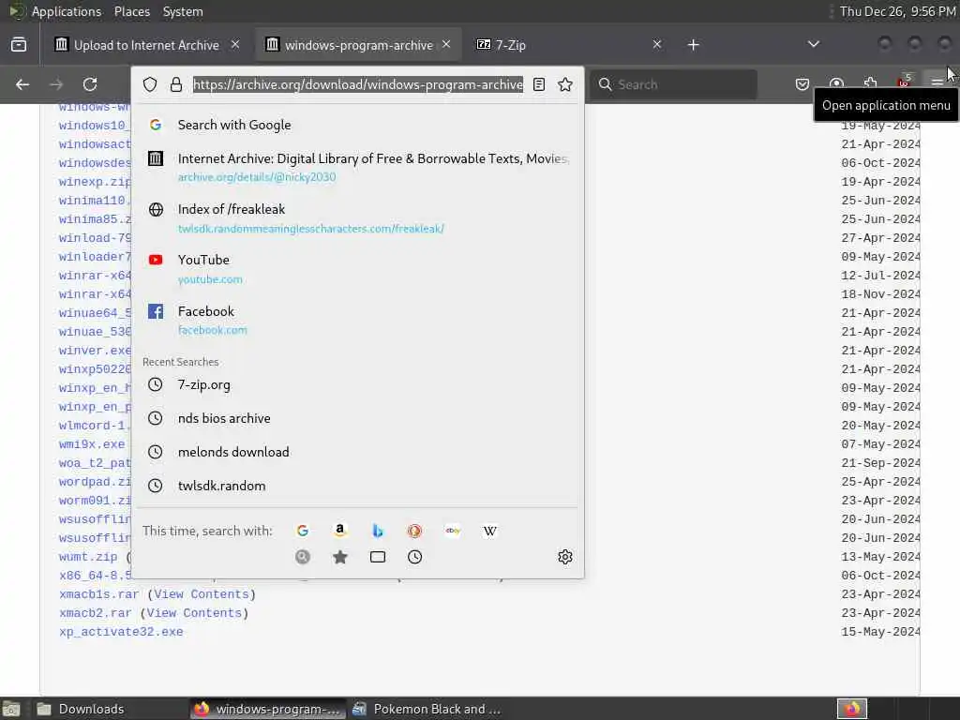Open the top panel clock

pyautogui.click(x=897, y=11)
